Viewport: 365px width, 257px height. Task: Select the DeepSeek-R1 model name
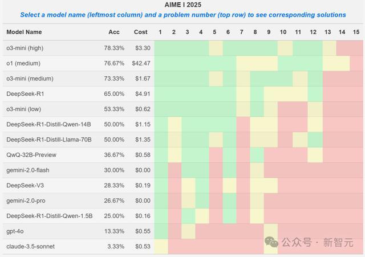point(25,93)
